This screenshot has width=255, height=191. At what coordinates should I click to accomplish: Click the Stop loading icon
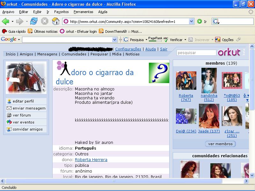(x=44, y=21)
